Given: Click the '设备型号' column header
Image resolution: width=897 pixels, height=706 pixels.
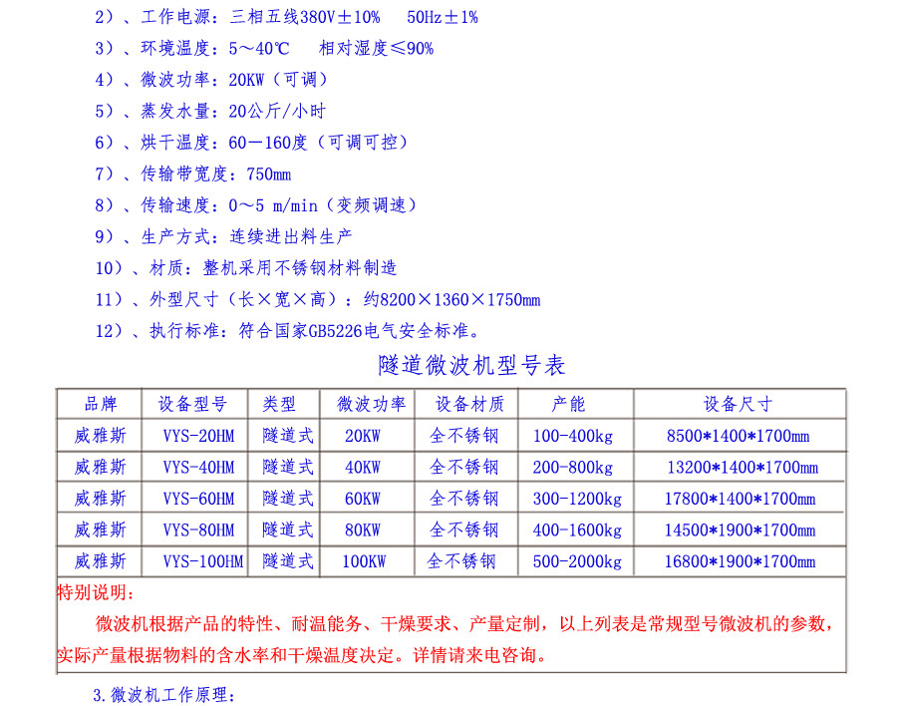Looking at the screenshot, I should [x=192, y=404].
